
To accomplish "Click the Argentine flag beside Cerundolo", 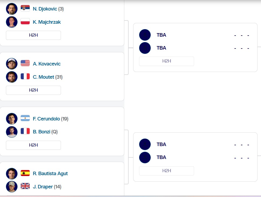I will 25,119.
